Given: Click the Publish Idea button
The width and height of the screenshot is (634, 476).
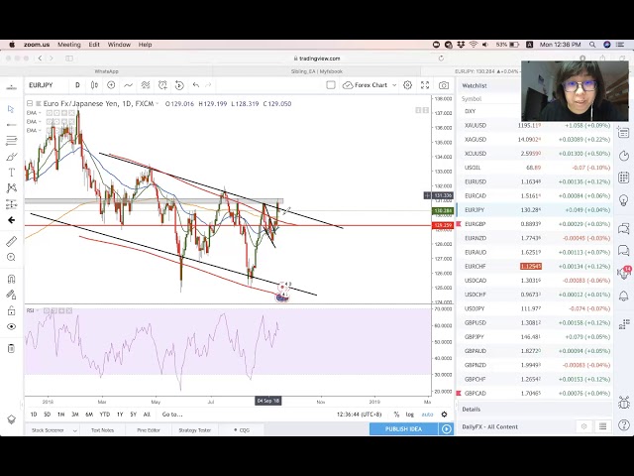Looking at the screenshot, I should [402, 429].
